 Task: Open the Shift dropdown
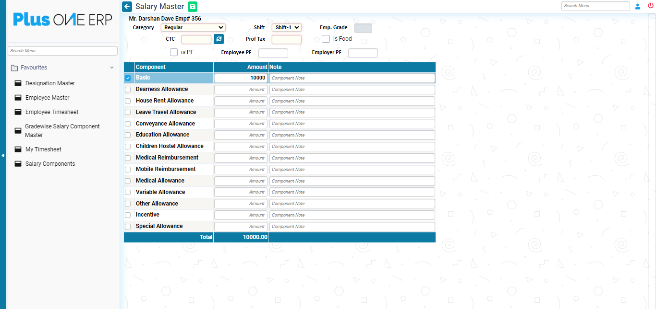click(x=287, y=28)
